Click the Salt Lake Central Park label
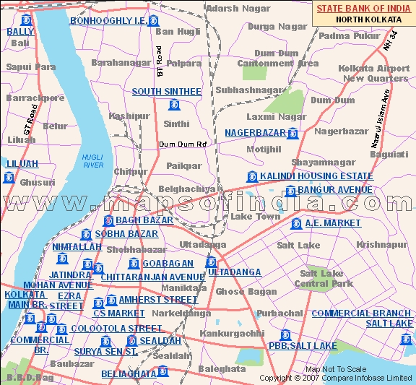 (x=324, y=279)
